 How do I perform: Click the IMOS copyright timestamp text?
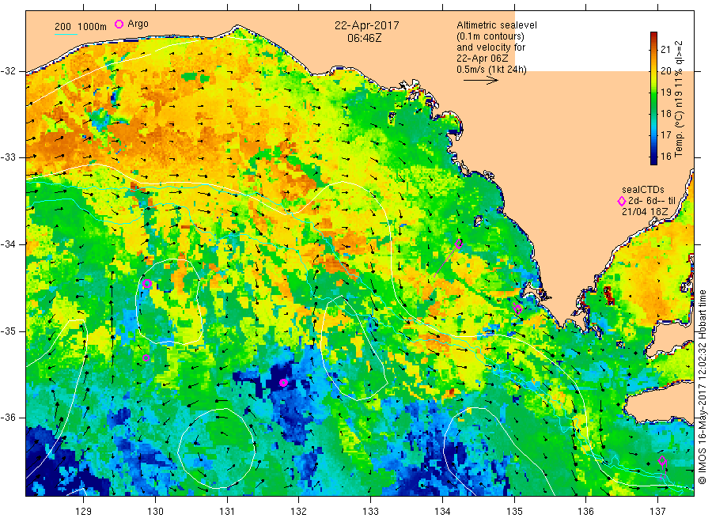click(x=702, y=388)
